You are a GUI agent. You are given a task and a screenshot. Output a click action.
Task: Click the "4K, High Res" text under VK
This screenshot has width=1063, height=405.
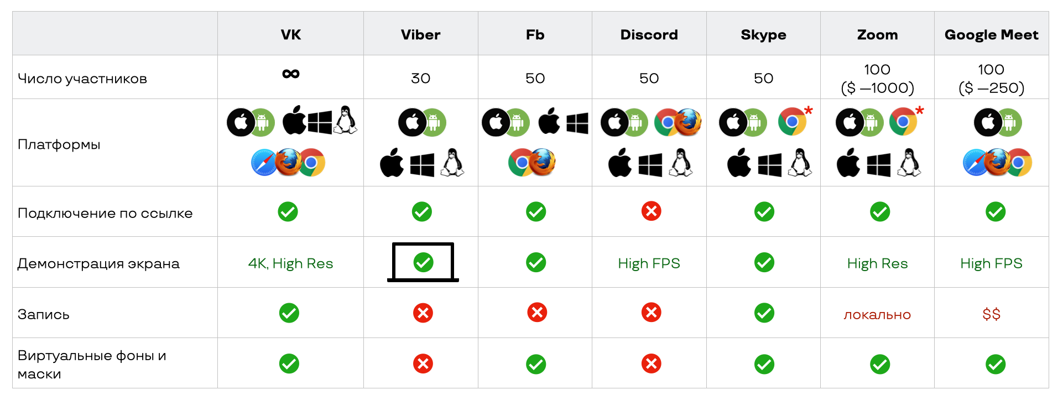pos(290,263)
